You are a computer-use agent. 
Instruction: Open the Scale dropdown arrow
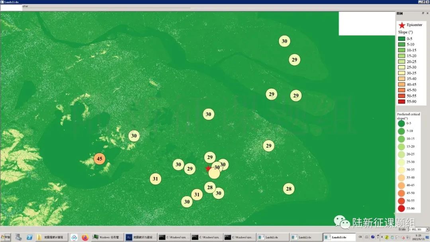coord(427,229)
